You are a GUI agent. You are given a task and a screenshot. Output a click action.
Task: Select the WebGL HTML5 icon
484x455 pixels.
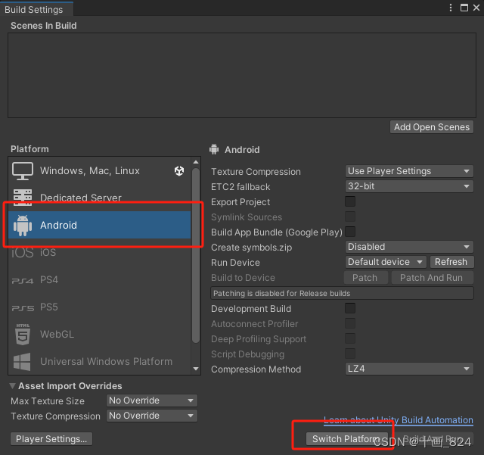click(x=23, y=335)
